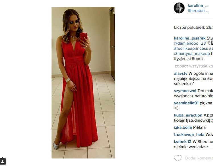Open alavstv commenter profile
This screenshot has height=166, width=213.
181,73
